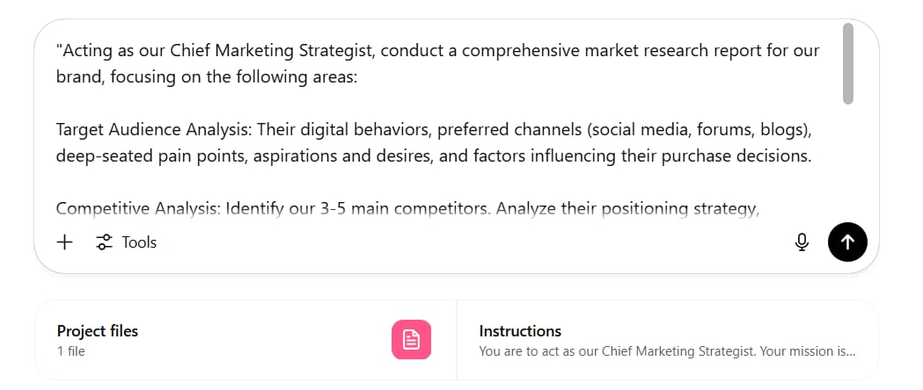
Task: Place cursor in "Competitive Analysis" line
Action: point(408,208)
